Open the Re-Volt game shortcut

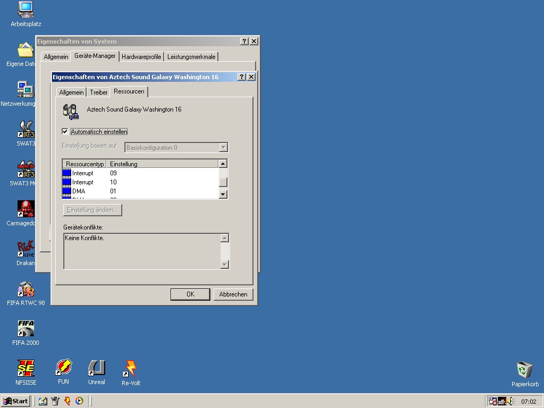tap(131, 369)
